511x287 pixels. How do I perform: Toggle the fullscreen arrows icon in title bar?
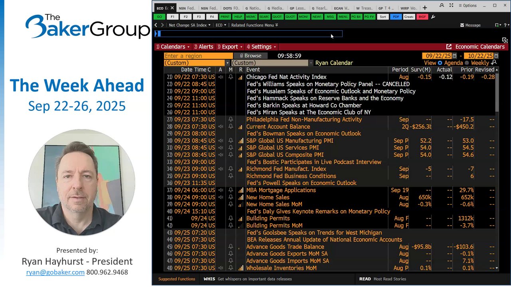[451, 6]
